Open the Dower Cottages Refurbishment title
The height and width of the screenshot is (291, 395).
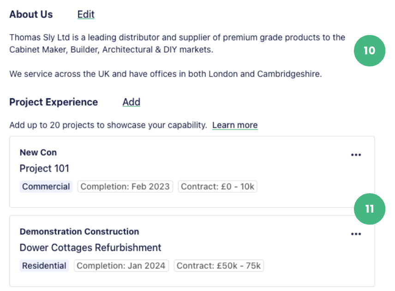tap(90, 248)
